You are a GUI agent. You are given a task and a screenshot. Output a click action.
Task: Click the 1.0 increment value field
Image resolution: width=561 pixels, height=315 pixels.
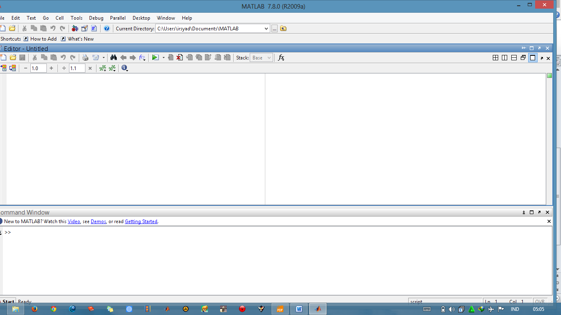tap(39, 68)
